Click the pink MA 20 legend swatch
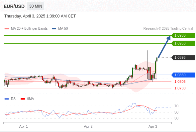 (x=7, y=29)
